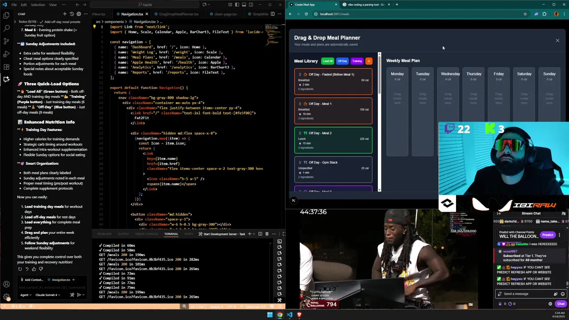The image size is (569, 320).
Task: Click the Meal Library vertical scrollbar
Action: [380, 121]
